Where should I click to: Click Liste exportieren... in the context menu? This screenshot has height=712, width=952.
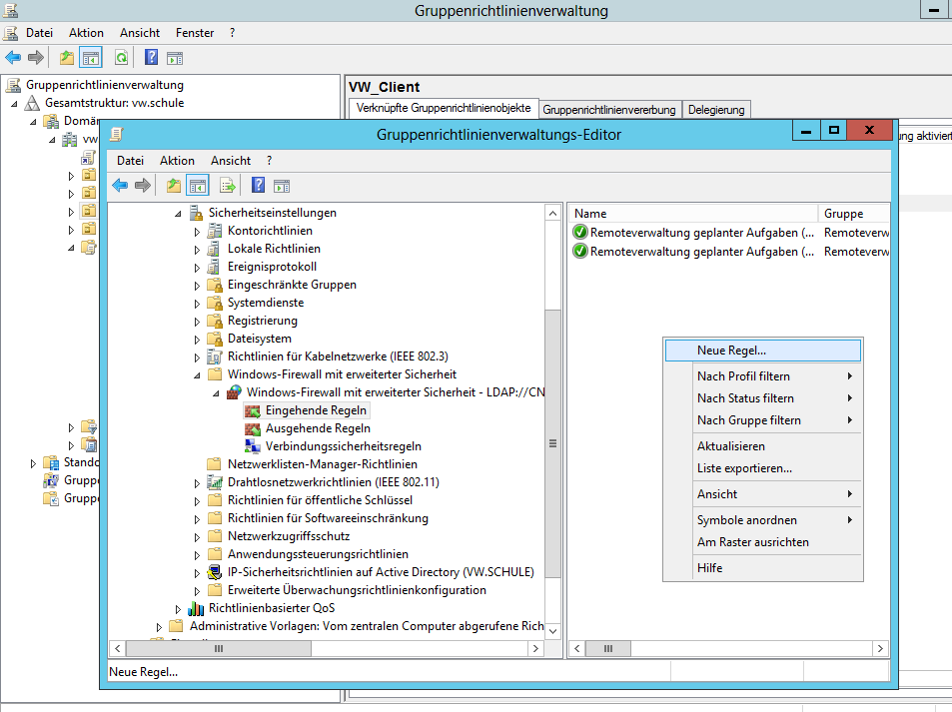coord(744,468)
